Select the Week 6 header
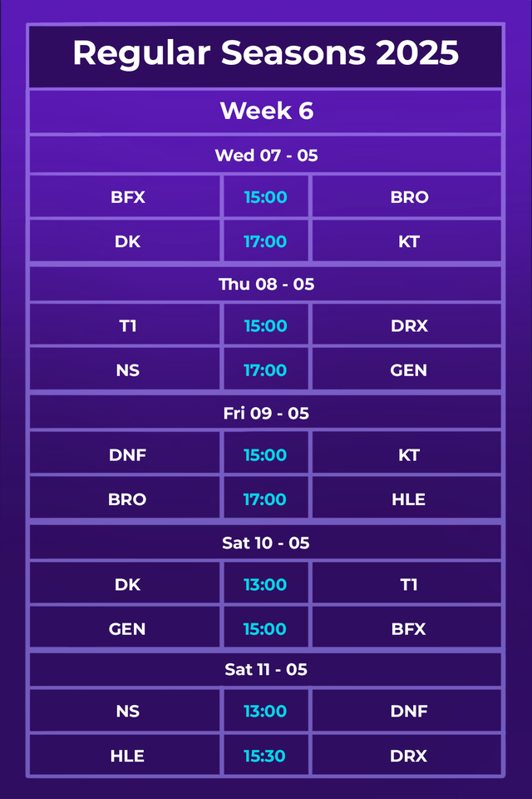 (266, 111)
